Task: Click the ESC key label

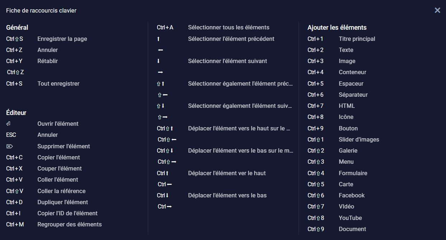Action: (x=11, y=135)
